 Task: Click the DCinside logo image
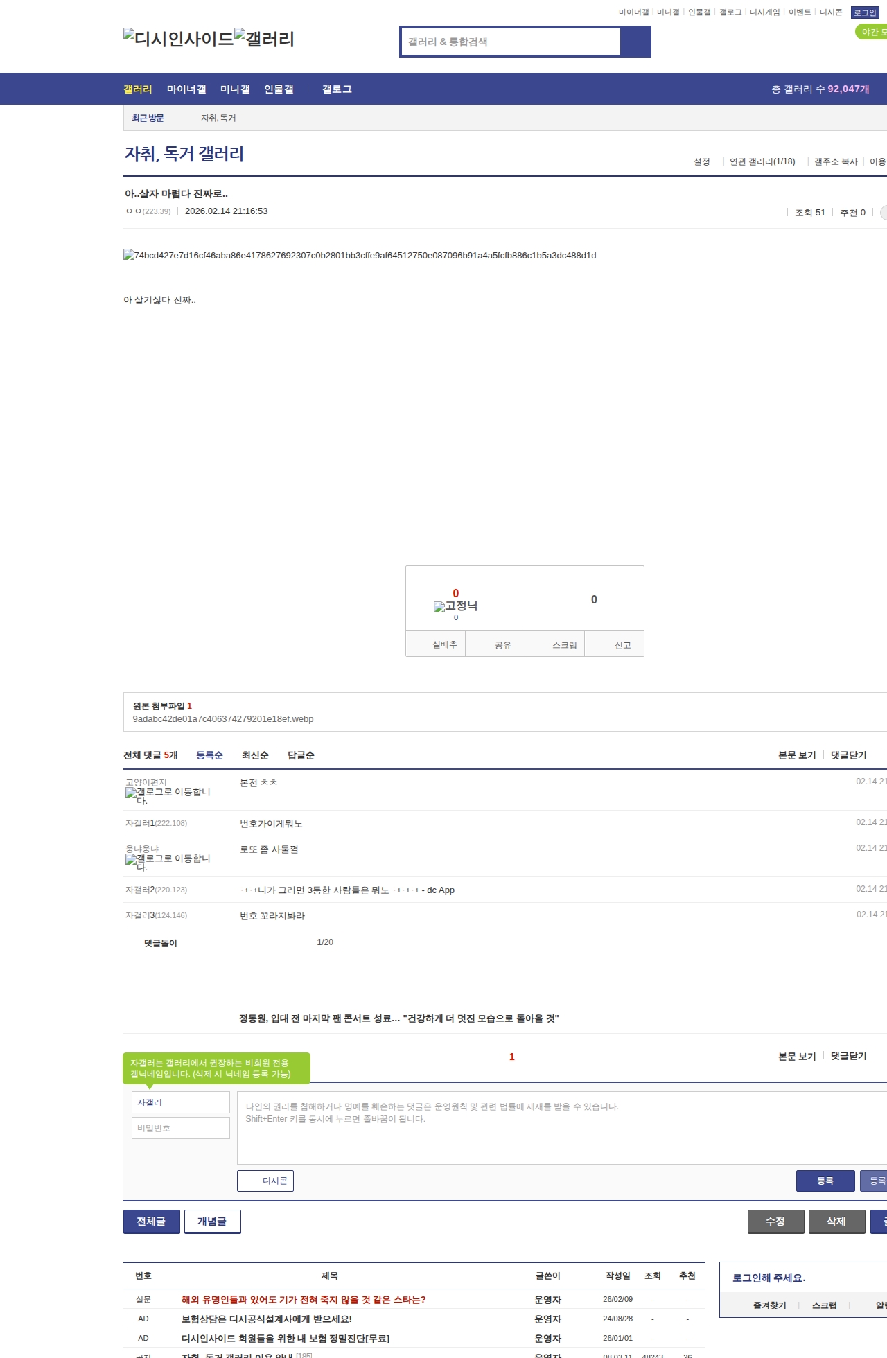(x=178, y=39)
